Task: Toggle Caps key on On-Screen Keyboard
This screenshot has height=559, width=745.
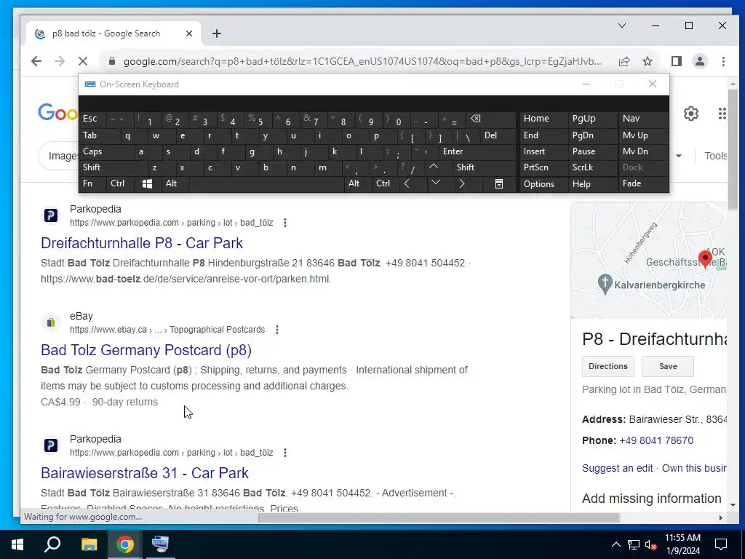Action: pyautogui.click(x=106, y=151)
